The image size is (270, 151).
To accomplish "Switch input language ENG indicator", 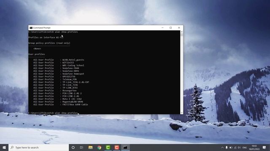I will pyautogui.click(x=245, y=147).
